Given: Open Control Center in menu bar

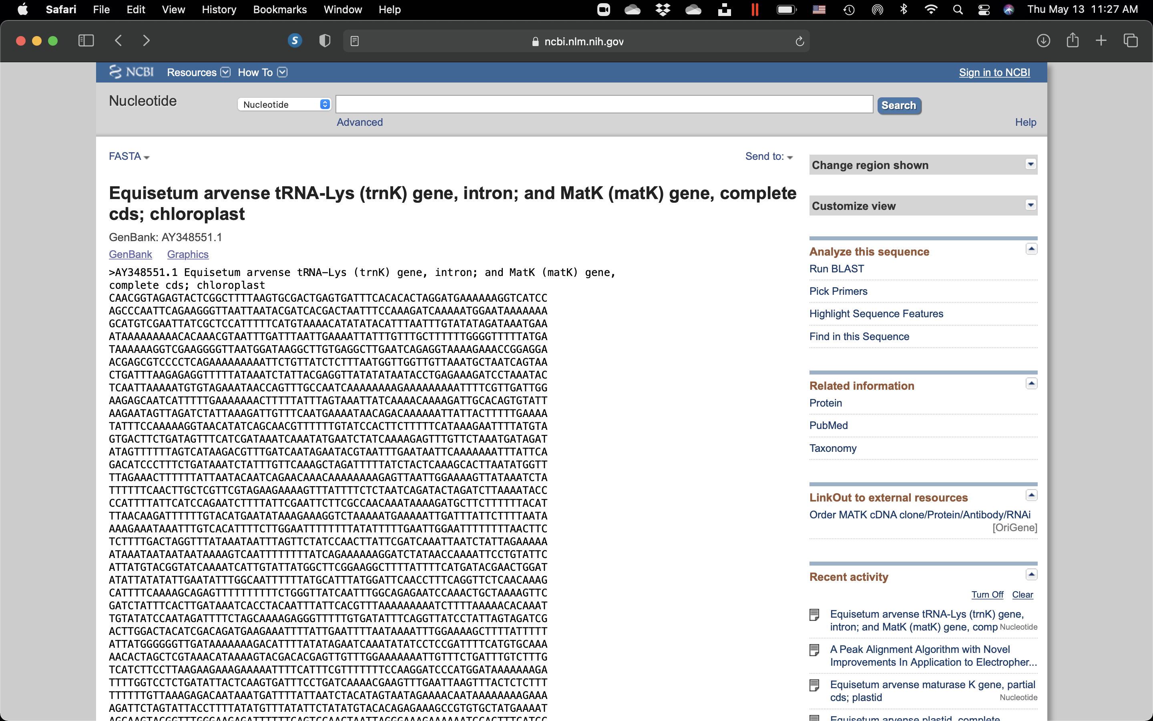Looking at the screenshot, I should (984, 10).
